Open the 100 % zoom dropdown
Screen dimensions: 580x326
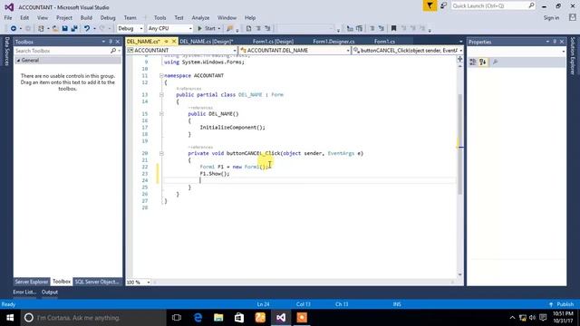click(x=139, y=282)
